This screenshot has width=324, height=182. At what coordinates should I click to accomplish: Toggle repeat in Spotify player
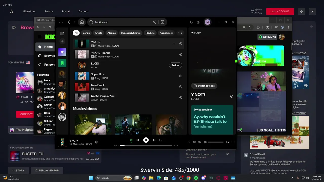click(x=161, y=140)
